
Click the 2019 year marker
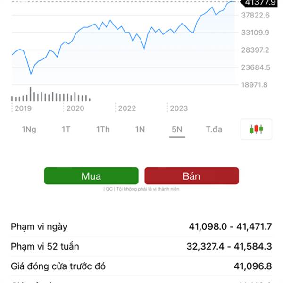click(23, 108)
